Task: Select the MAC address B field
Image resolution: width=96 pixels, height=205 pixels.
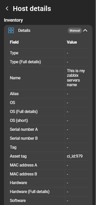Action: 23,174
